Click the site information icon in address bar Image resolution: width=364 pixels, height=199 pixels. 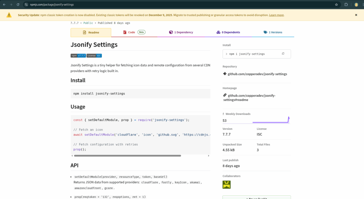click(26, 5)
